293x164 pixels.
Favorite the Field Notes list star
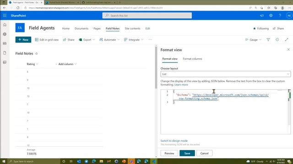click(37, 54)
